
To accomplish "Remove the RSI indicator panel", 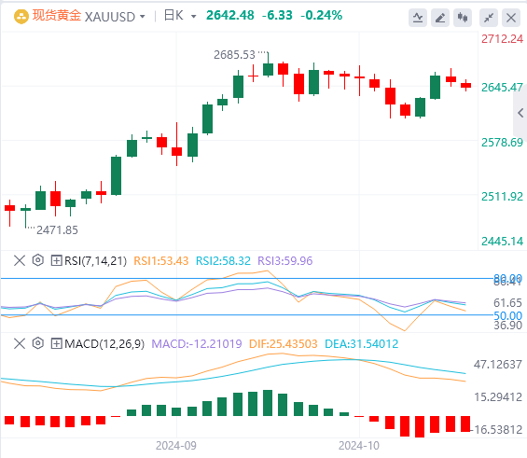I will point(20,260).
